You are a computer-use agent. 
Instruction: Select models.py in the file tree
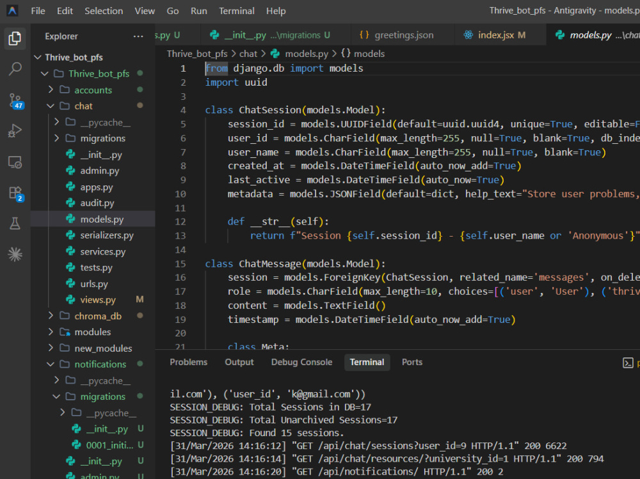coord(93,219)
